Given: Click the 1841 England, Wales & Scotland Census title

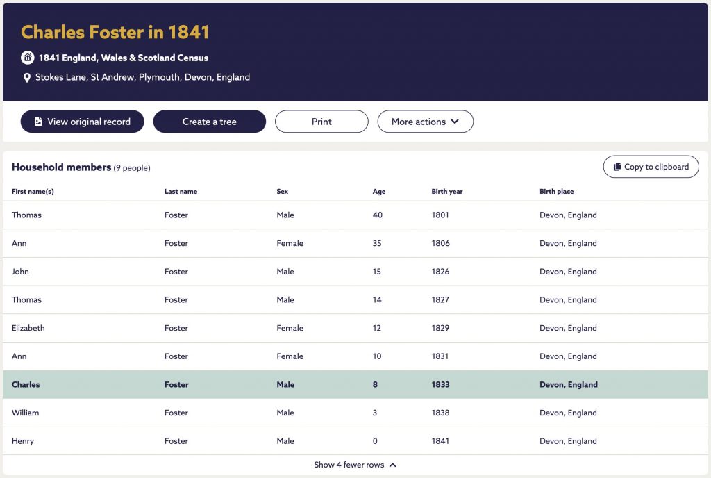Looking at the screenshot, I should click(124, 58).
